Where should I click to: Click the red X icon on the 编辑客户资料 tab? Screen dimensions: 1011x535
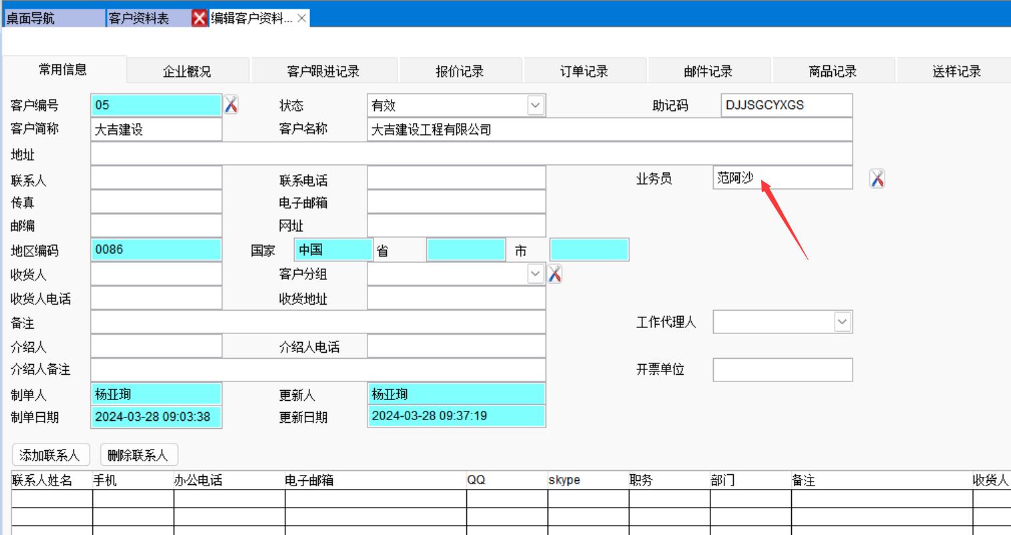[199, 18]
